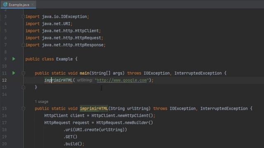Click 'HttpRequest request' variable on line 17

click(67, 123)
